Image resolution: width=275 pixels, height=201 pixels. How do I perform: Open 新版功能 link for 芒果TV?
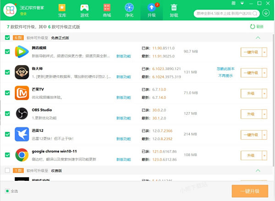point(124,98)
